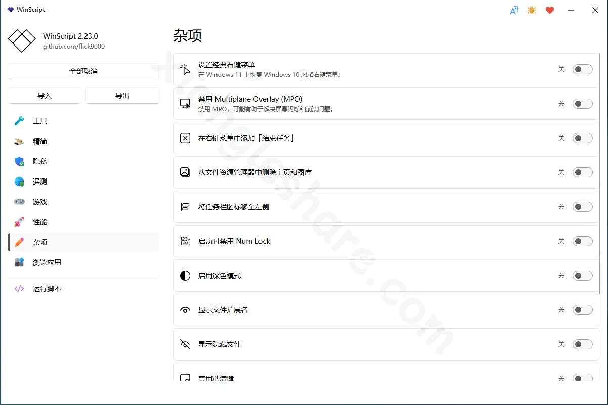Click the monitor icon for 禁用 MPO
Viewport: 608px width, 405px height.
point(185,104)
